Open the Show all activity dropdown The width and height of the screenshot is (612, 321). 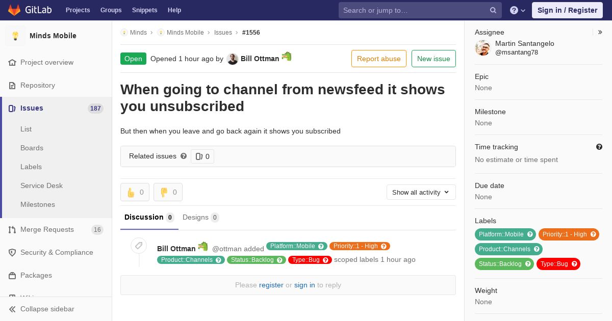click(421, 192)
